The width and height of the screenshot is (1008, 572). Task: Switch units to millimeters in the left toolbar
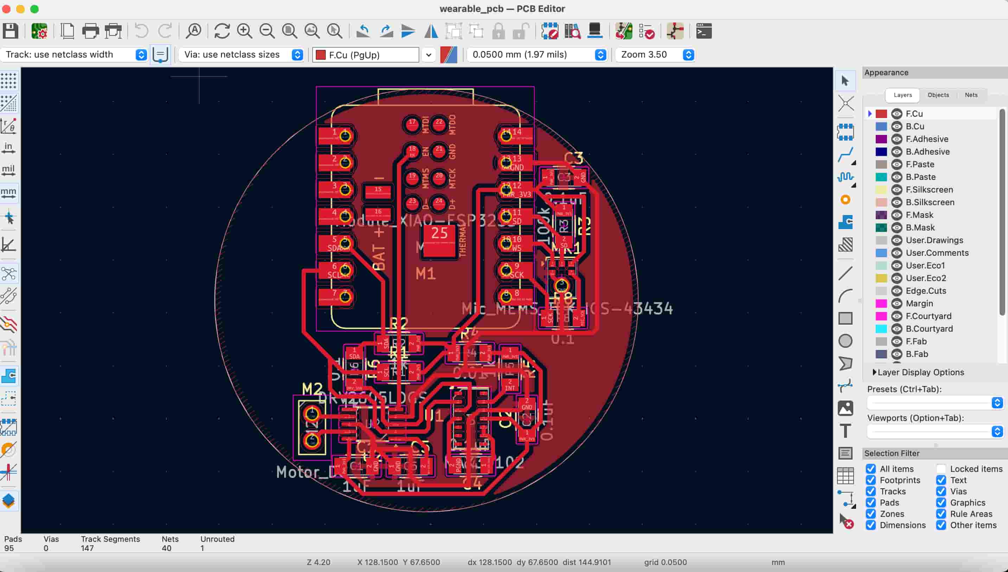(9, 193)
